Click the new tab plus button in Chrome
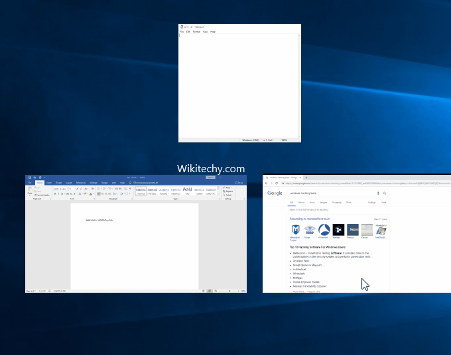 [306, 177]
